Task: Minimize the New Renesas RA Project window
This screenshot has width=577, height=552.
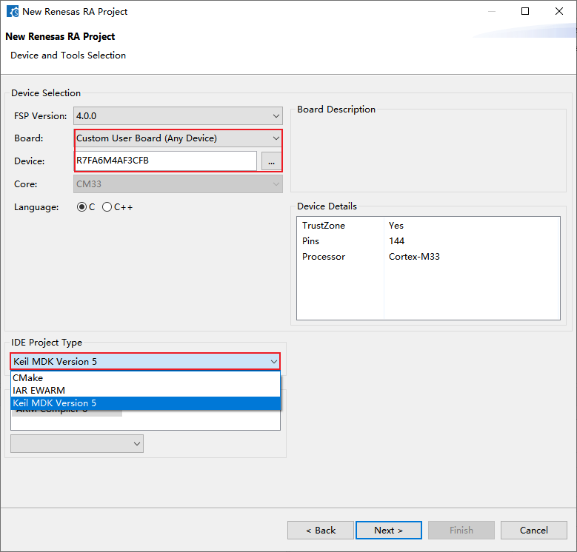Action: [492, 11]
